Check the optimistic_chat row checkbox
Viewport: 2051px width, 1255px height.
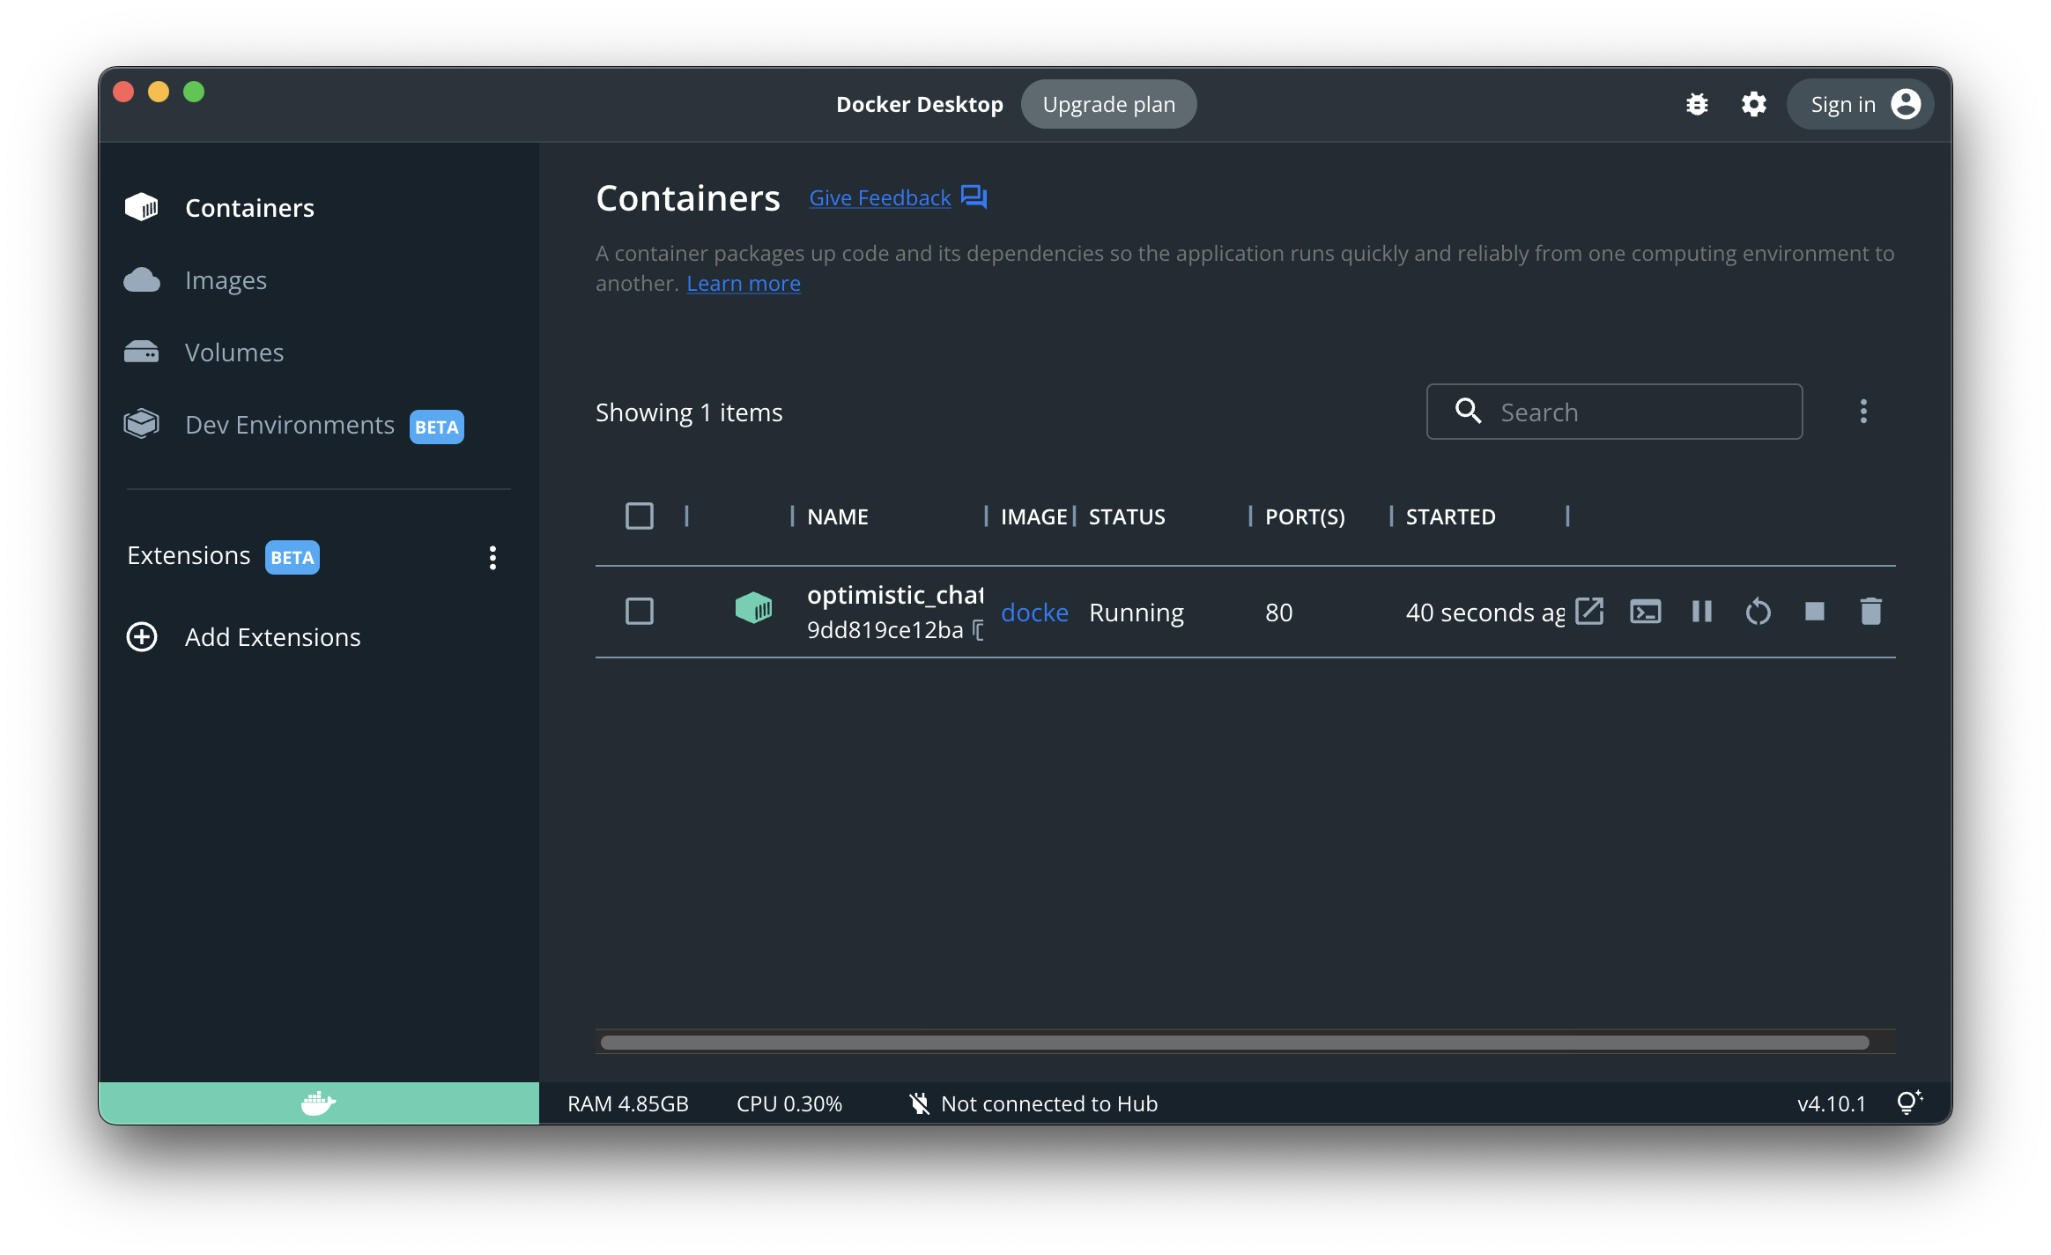click(640, 612)
